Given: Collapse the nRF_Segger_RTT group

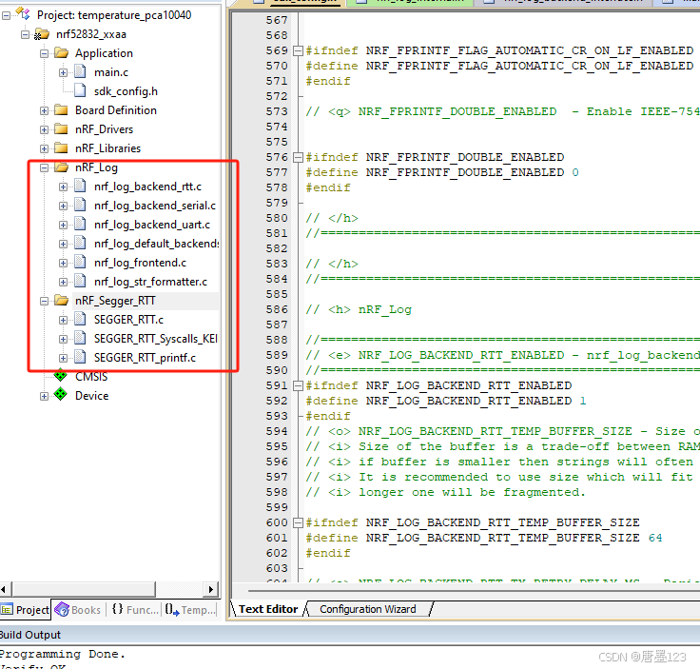Looking at the screenshot, I should point(44,301).
